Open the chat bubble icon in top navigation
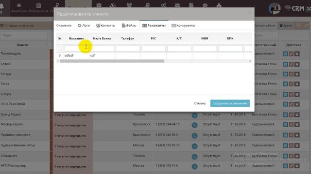The image size is (311, 174). click(205, 5)
